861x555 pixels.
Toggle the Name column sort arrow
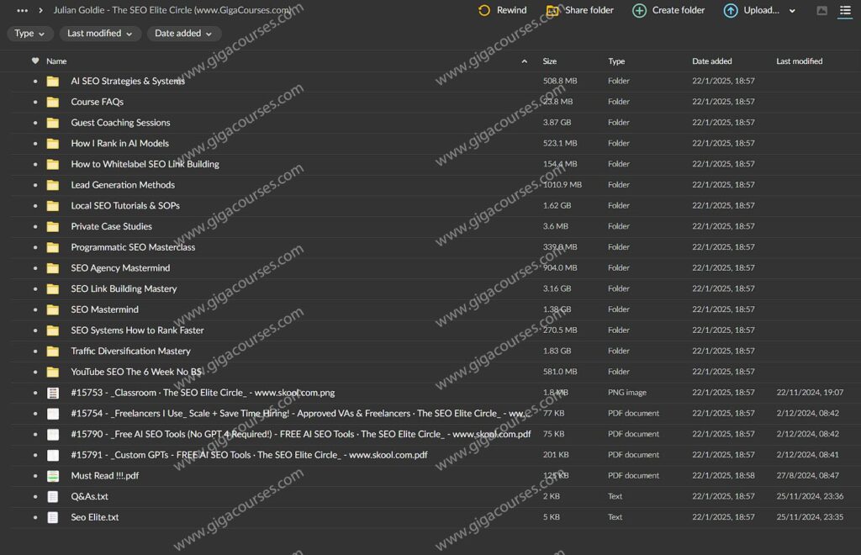click(525, 61)
